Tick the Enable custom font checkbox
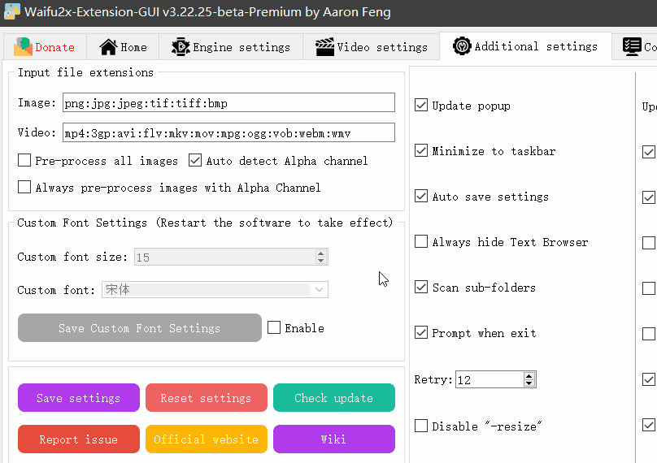The height and width of the screenshot is (463, 657). (x=274, y=327)
